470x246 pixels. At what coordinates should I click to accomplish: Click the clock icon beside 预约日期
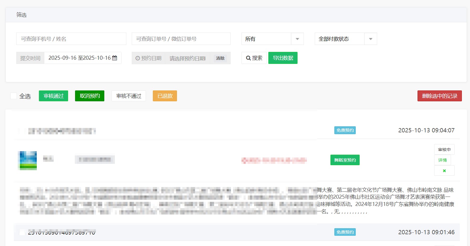click(138, 58)
